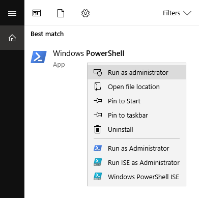
Task: Click the chevron arrow next to Filters
Action: [187, 13]
